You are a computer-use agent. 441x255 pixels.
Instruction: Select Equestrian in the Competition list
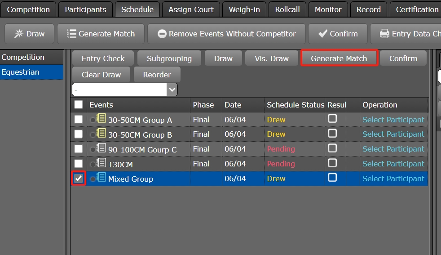click(x=21, y=72)
